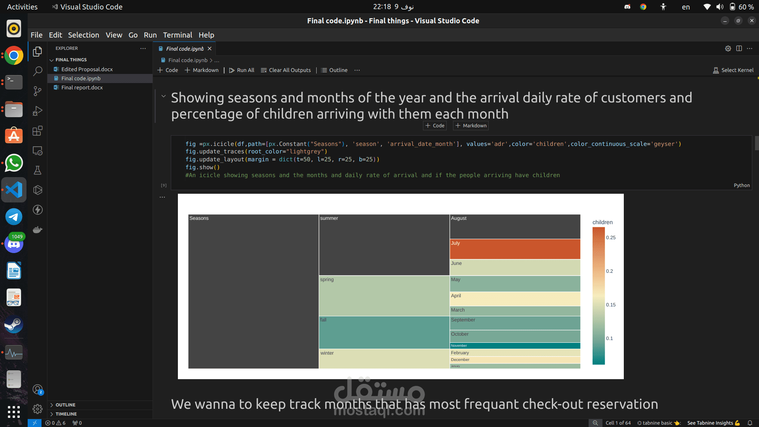Click split editor icon in tab bar
Screen dimensions: 759x427
[739, 48]
